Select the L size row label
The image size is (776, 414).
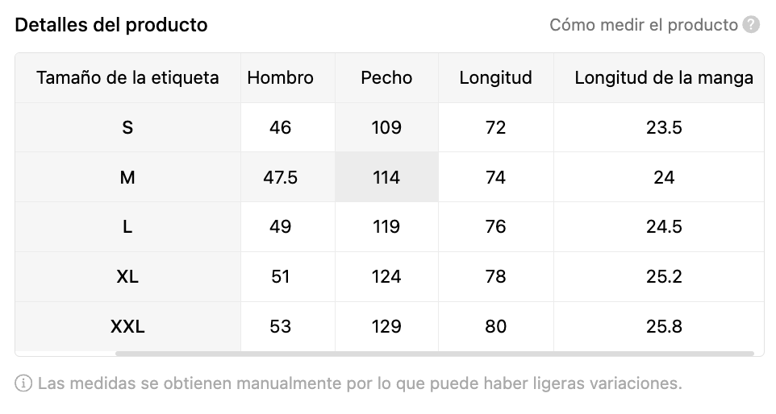click(x=127, y=227)
